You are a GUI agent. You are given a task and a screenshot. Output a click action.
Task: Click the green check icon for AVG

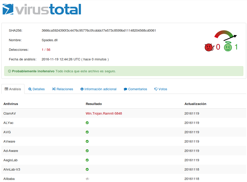coord(87,132)
